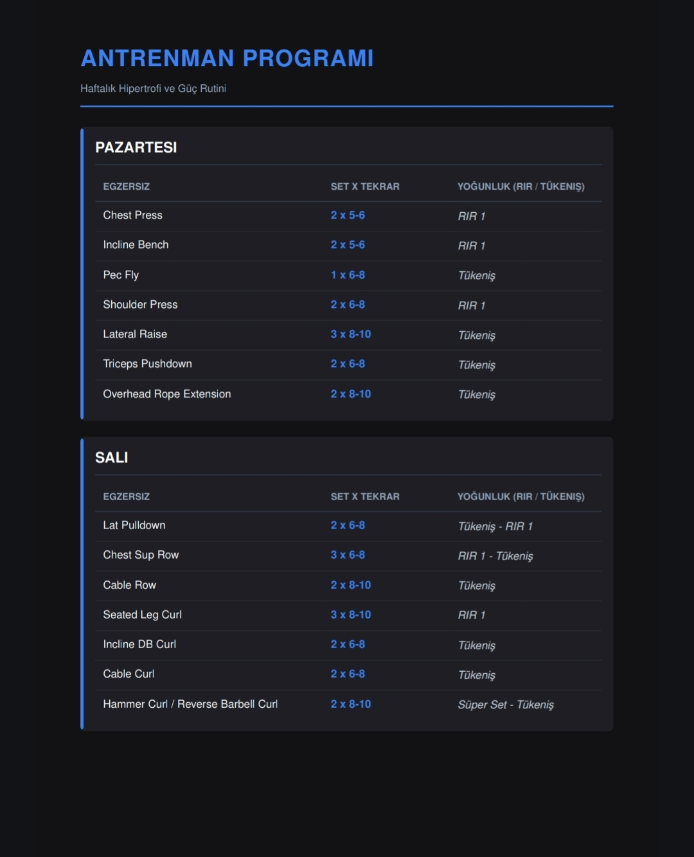
Task: Select Hammer Curl / Reverse Barbell Curl exercise
Action: pyautogui.click(x=191, y=704)
